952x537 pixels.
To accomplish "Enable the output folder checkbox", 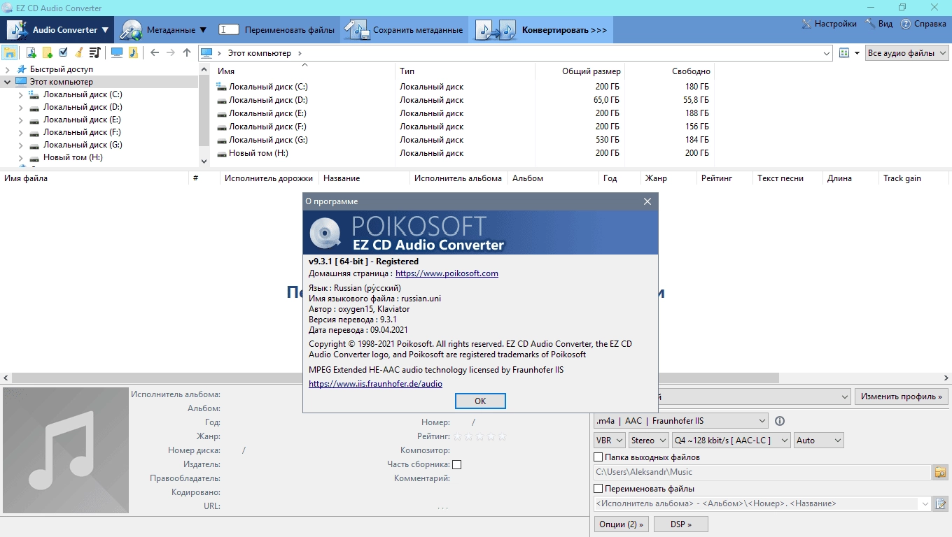I will click(598, 457).
